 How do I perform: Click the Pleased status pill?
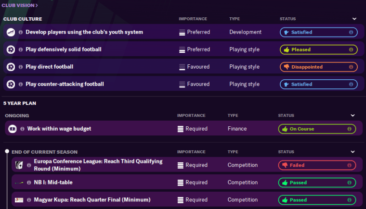(x=318, y=49)
